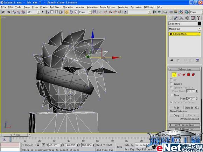The image size is (203, 152).
Task: Click Edit Named Selection Sets icon
Action: pyautogui.click(x=125, y=12)
